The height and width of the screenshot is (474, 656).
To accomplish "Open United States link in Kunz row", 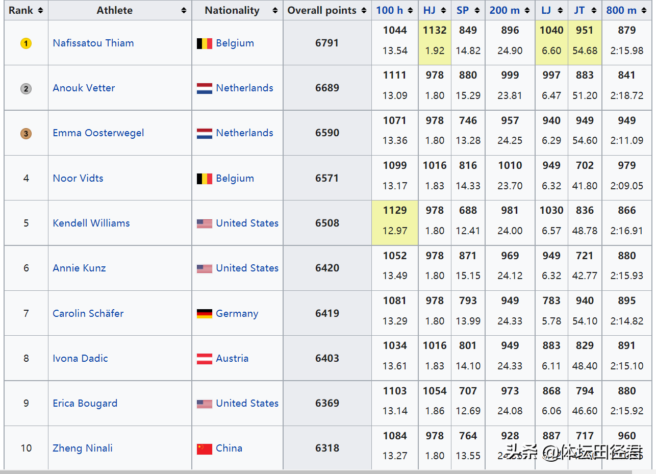I will [x=247, y=268].
